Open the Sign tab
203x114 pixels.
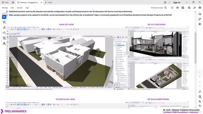click(27, 8)
